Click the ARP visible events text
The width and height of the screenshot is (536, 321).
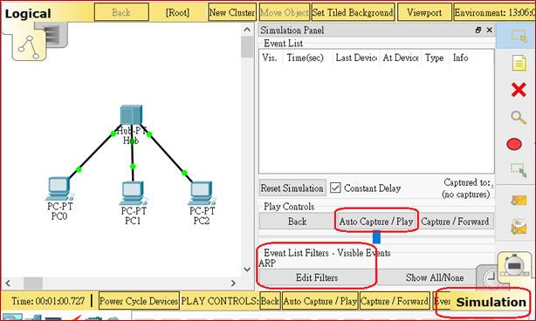point(267,263)
